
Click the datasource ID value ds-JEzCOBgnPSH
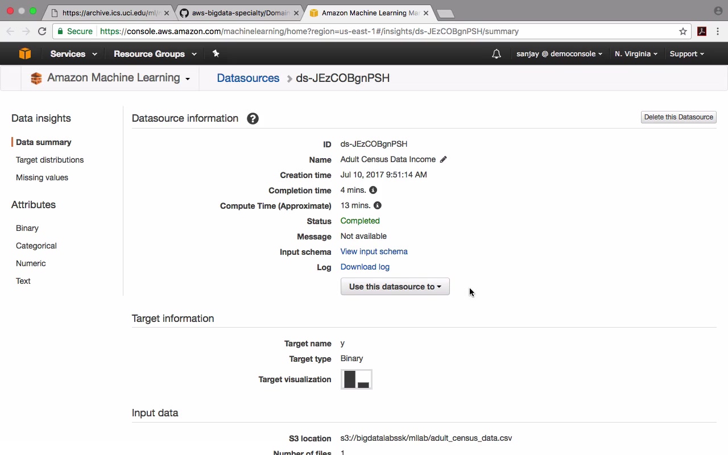click(374, 144)
